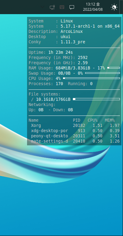Open the wired network connection icon
Viewport: 123px width, 236px height.
point(52,7)
